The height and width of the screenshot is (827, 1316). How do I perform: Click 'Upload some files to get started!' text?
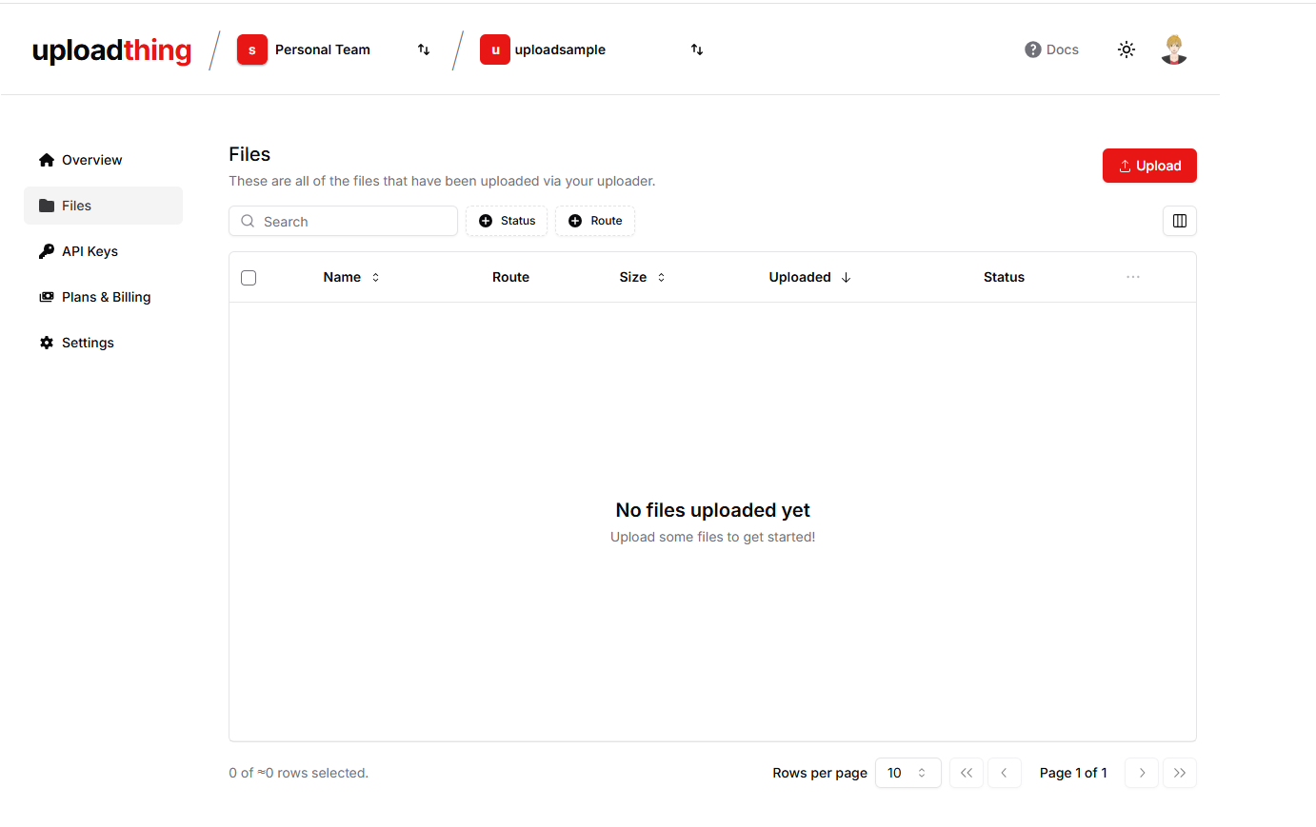pyautogui.click(x=712, y=537)
